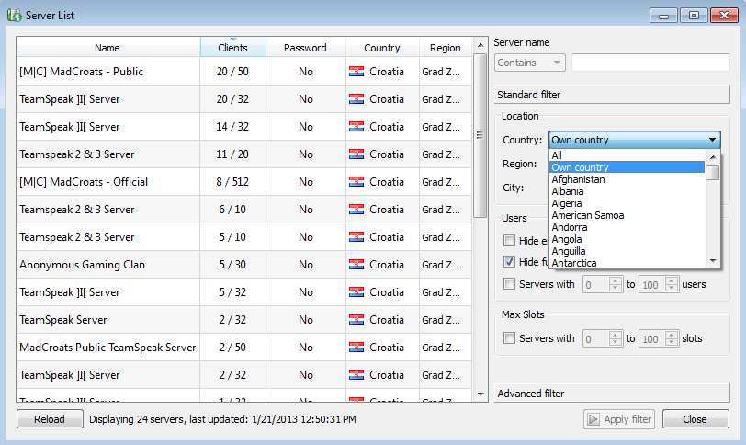Sort servers by the Clients column header
The image size is (746, 445).
click(x=232, y=48)
